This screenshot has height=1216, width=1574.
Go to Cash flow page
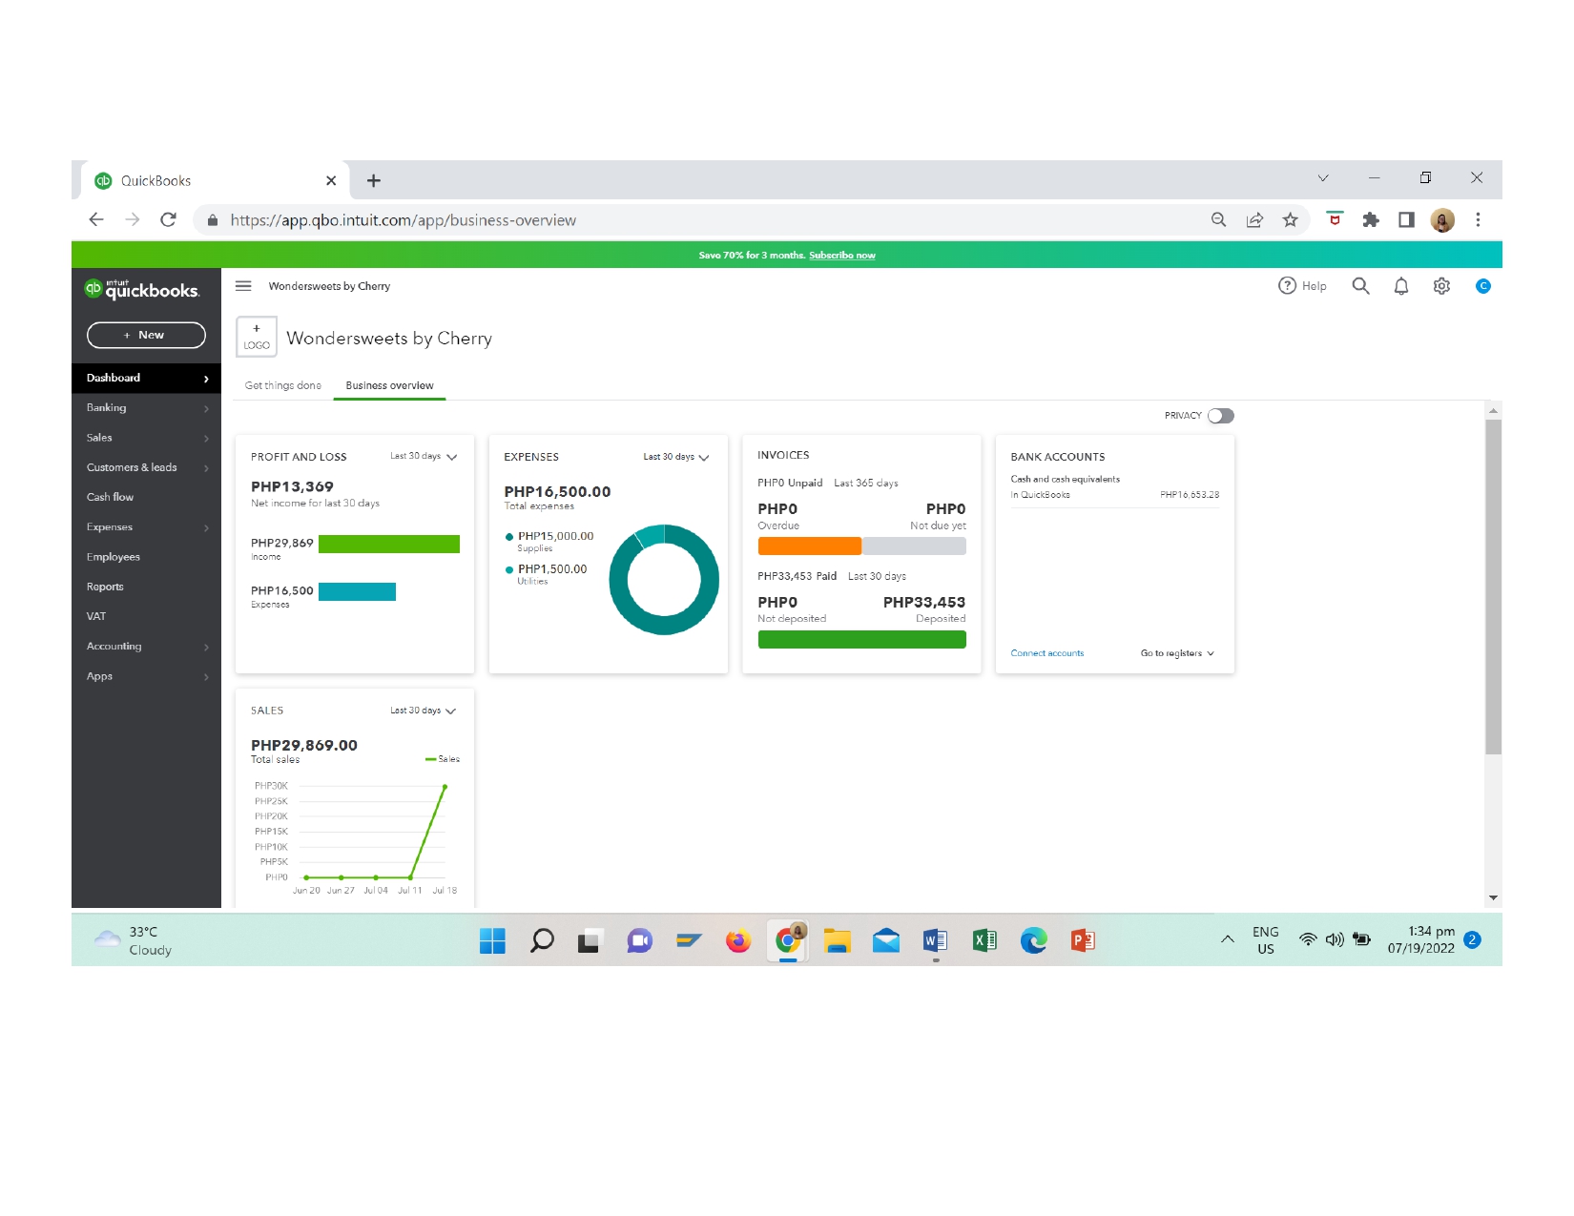(146, 497)
